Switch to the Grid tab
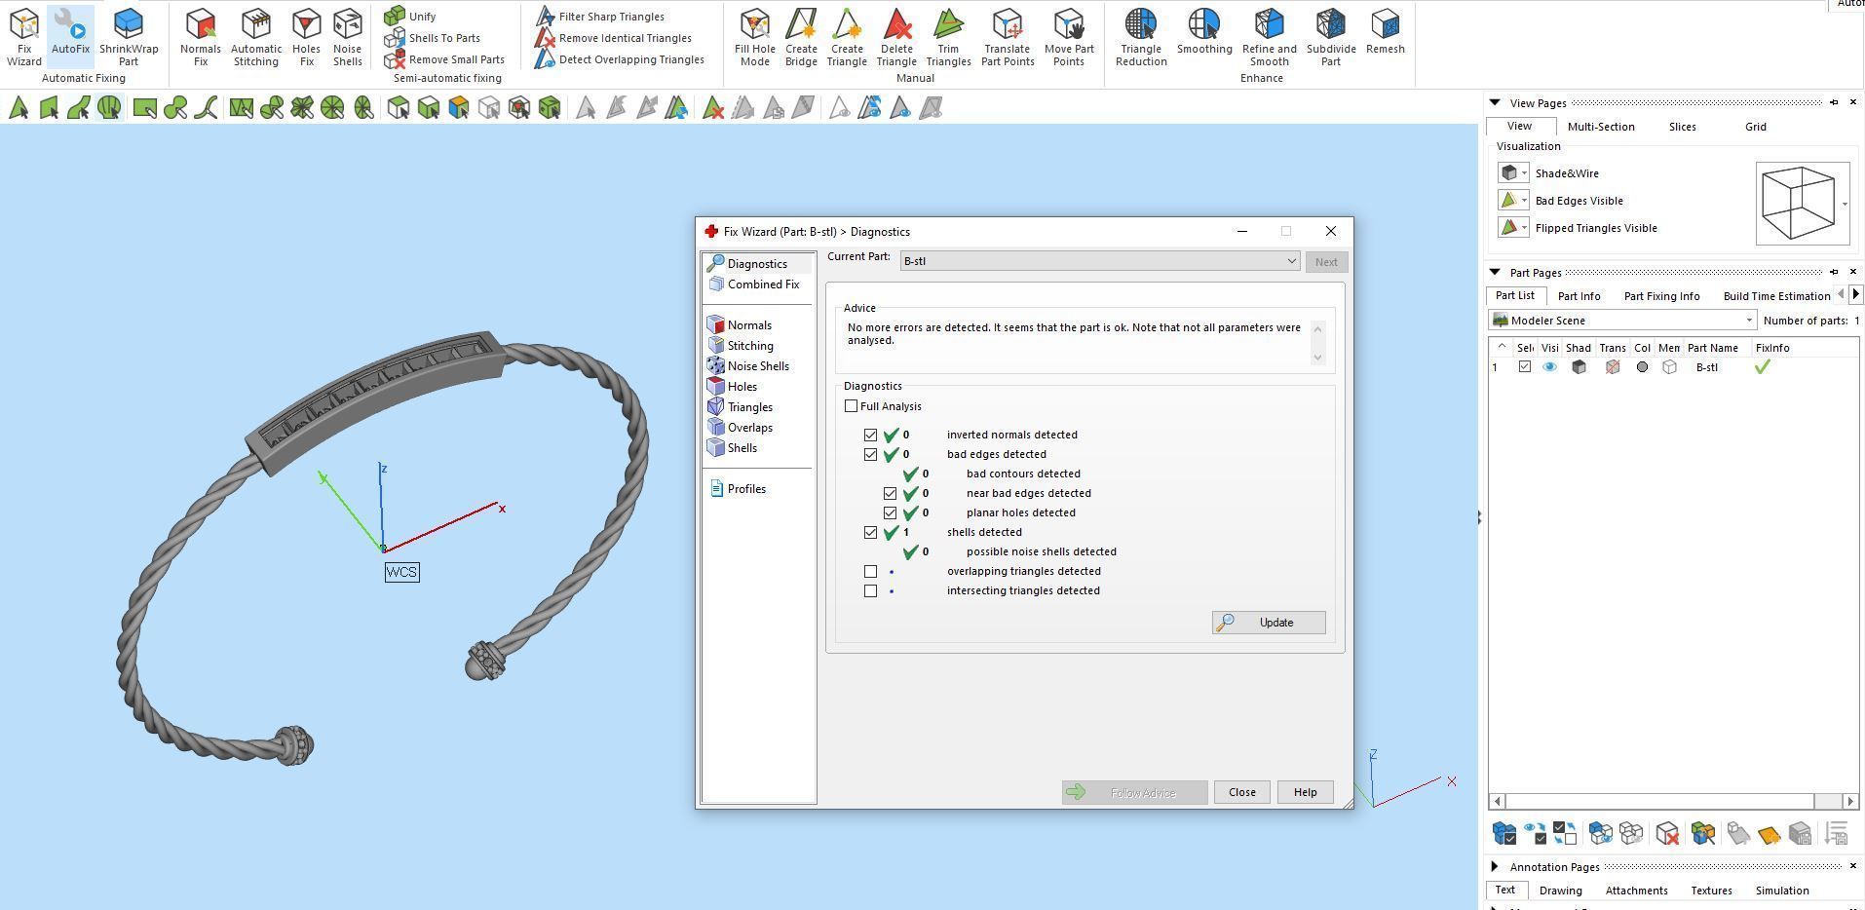The height and width of the screenshot is (910, 1865). pos(1755,127)
